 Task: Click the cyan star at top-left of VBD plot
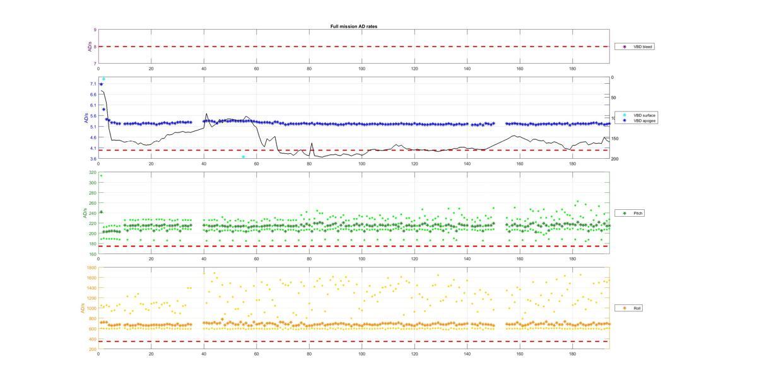(103, 79)
